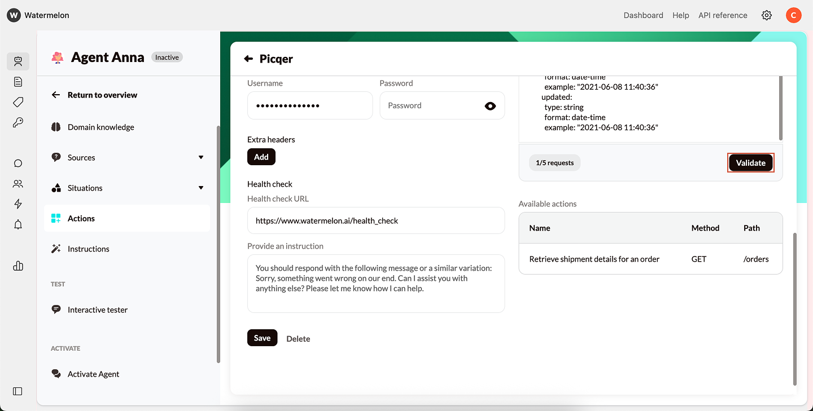
Task: Open statistics using the bar chart sidebar icon
Action: (18, 266)
